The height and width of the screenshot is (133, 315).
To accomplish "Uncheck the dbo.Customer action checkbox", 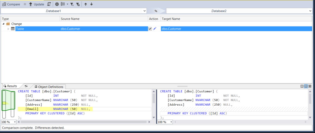I will (x=150, y=29).
